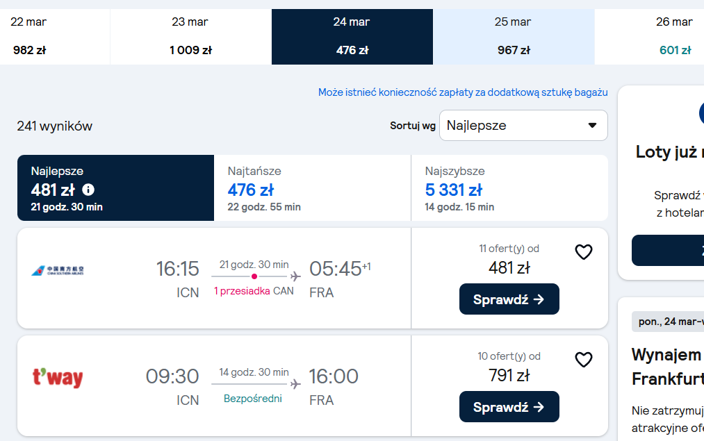Switch to the Najtańsze 476 zł tab
This screenshot has height=441, width=704.
click(x=313, y=188)
